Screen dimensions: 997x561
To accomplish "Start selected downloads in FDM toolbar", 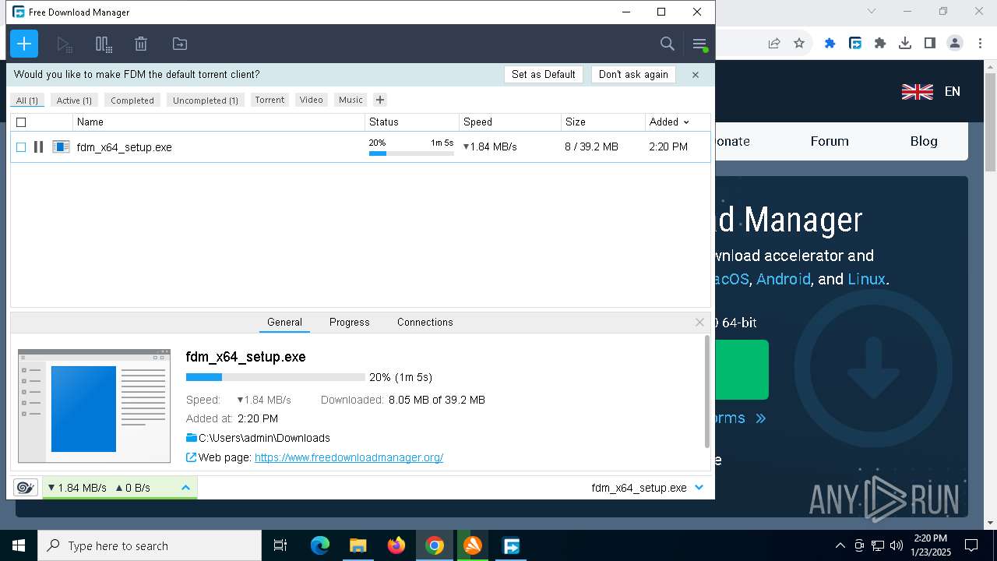I will point(65,44).
